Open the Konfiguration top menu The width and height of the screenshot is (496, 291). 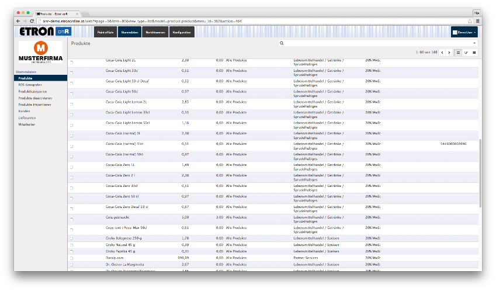tap(182, 32)
